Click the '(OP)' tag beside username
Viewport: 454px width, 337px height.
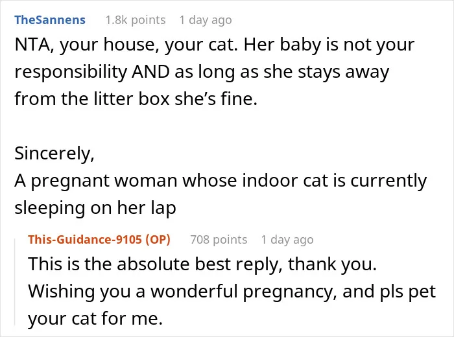[158, 240]
